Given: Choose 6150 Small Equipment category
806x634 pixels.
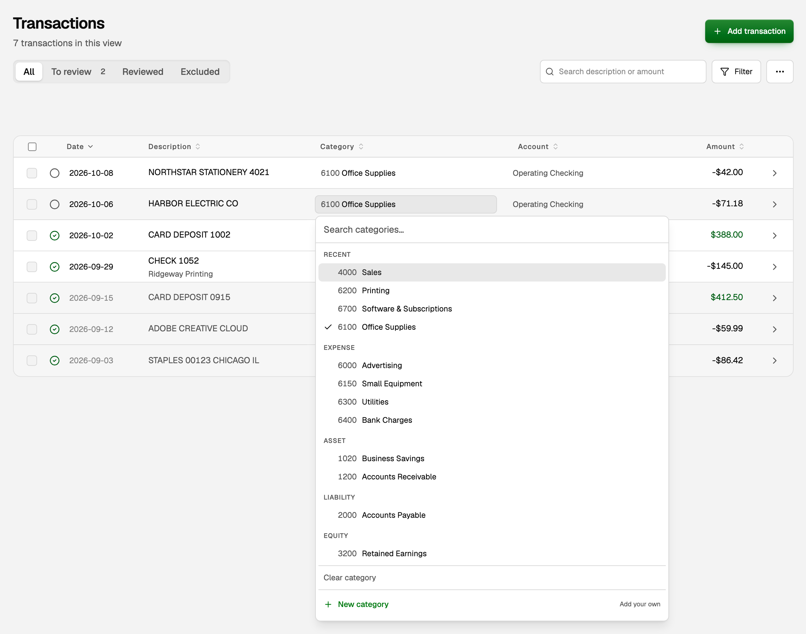Looking at the screenshot, I should click(x=492, y=383).
